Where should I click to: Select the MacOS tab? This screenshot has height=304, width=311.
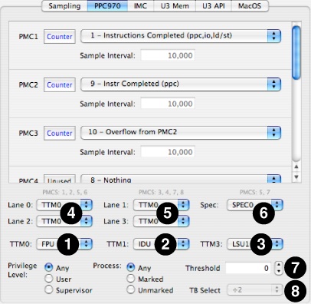(x=250, y=6)
